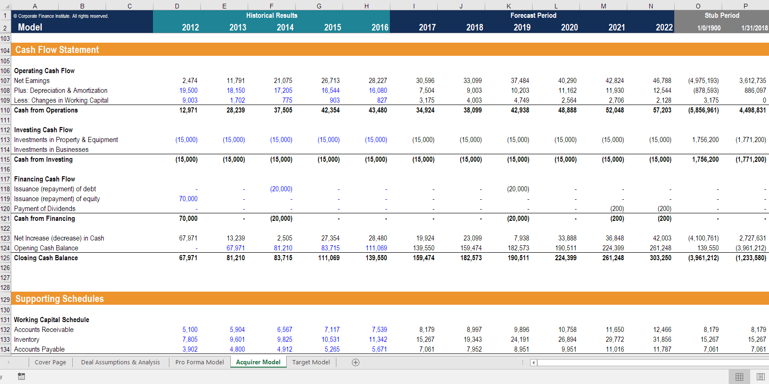Select the 2012 Net Earnings cell 2,474
769x384 pixels.
pyautogui.click(x=176, y=81)
